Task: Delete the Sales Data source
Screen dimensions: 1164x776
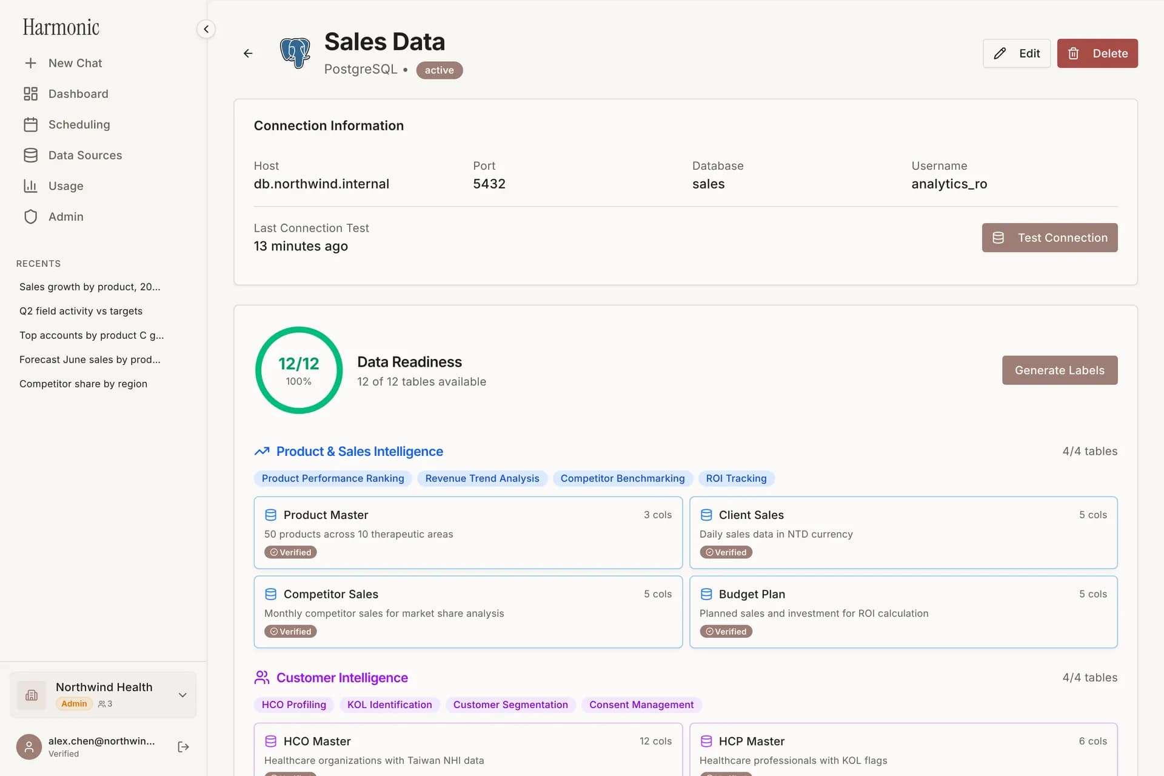Action: (x=1097, y=53)
